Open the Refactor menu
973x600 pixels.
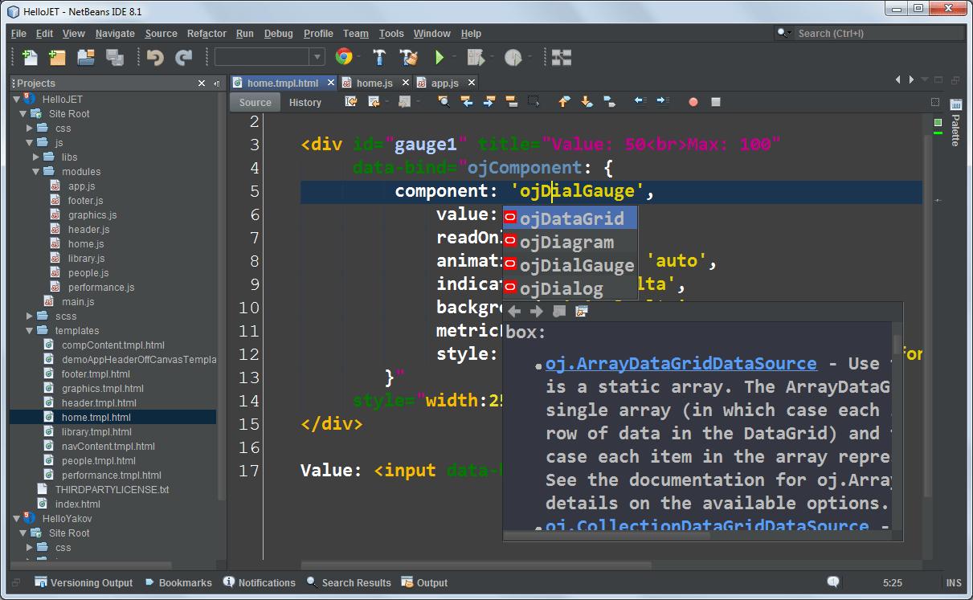click(x=206, y=34)
